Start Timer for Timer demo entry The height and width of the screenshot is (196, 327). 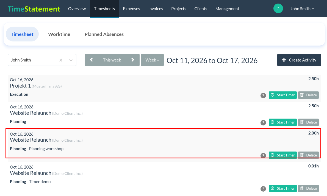pyautogui.click(x=282, y=189)
